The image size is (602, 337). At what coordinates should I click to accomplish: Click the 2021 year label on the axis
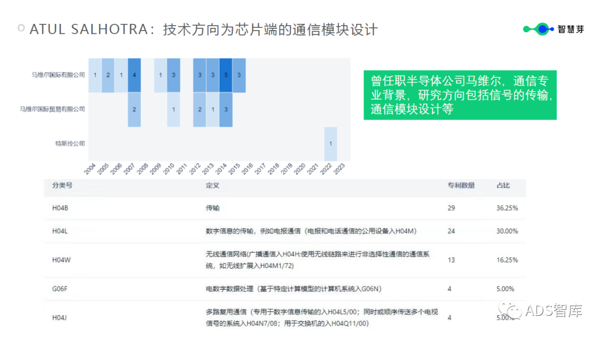[313, 169]
